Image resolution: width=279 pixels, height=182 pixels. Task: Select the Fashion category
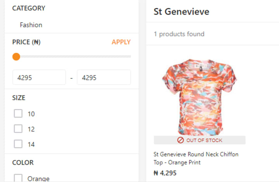pyautogui.click(x=31, y=25)
